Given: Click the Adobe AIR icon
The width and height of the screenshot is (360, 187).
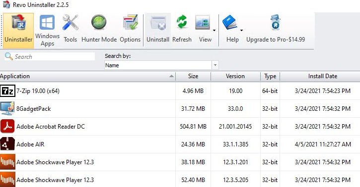Looking at the screenshot, I should 7,144.
